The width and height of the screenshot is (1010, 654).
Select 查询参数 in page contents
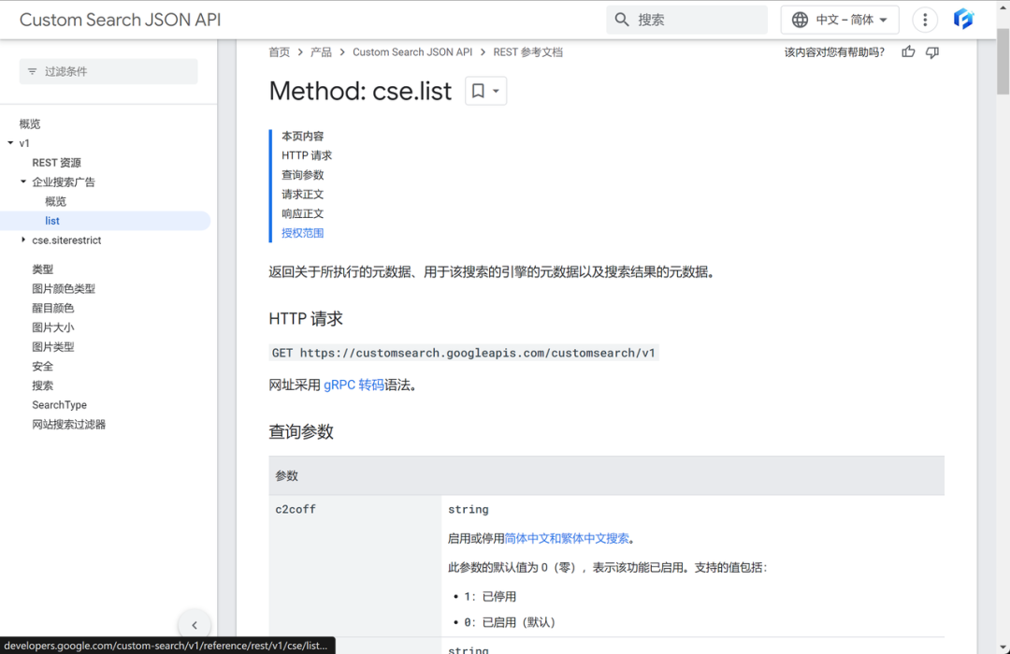pyautogui.click(x=302, y=175)
